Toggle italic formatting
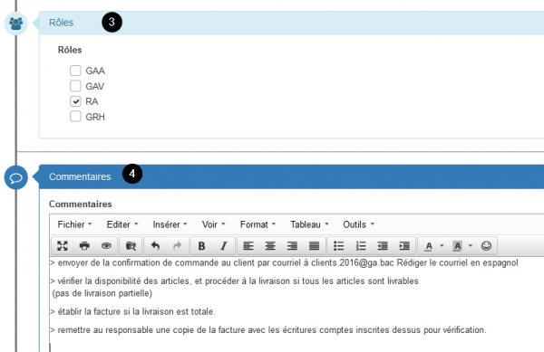This screenshot has height=352, width=544. point(224,246)
